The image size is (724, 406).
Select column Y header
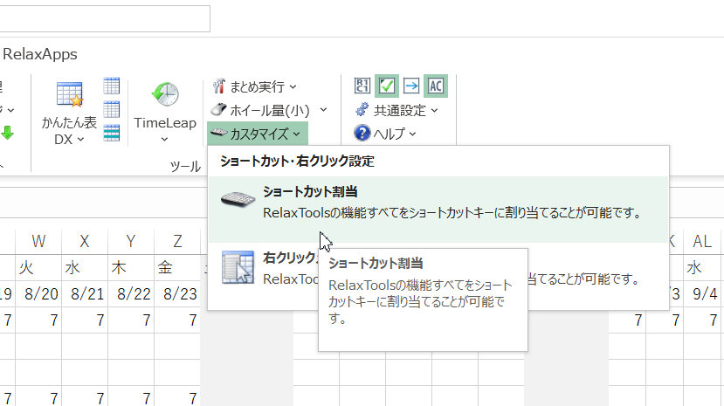(131, 241)
